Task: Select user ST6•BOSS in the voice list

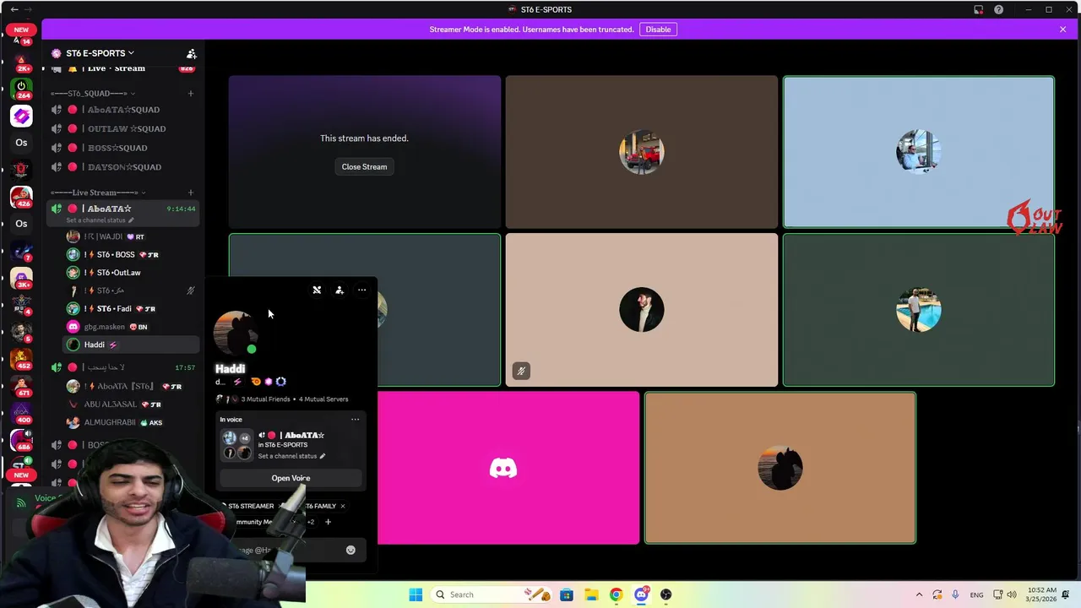Action: (x=130, y=254)
